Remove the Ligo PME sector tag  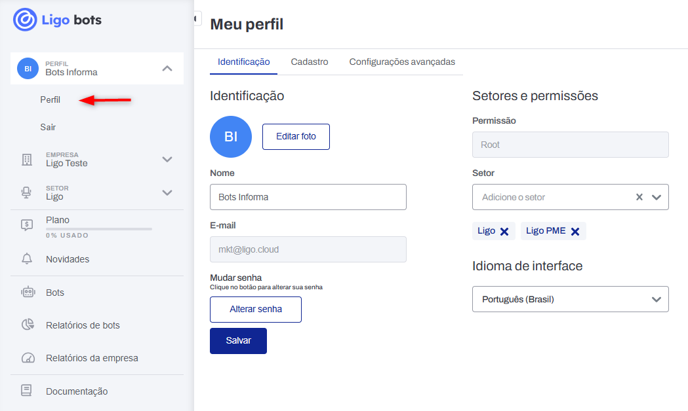click(x=575, y=230)
